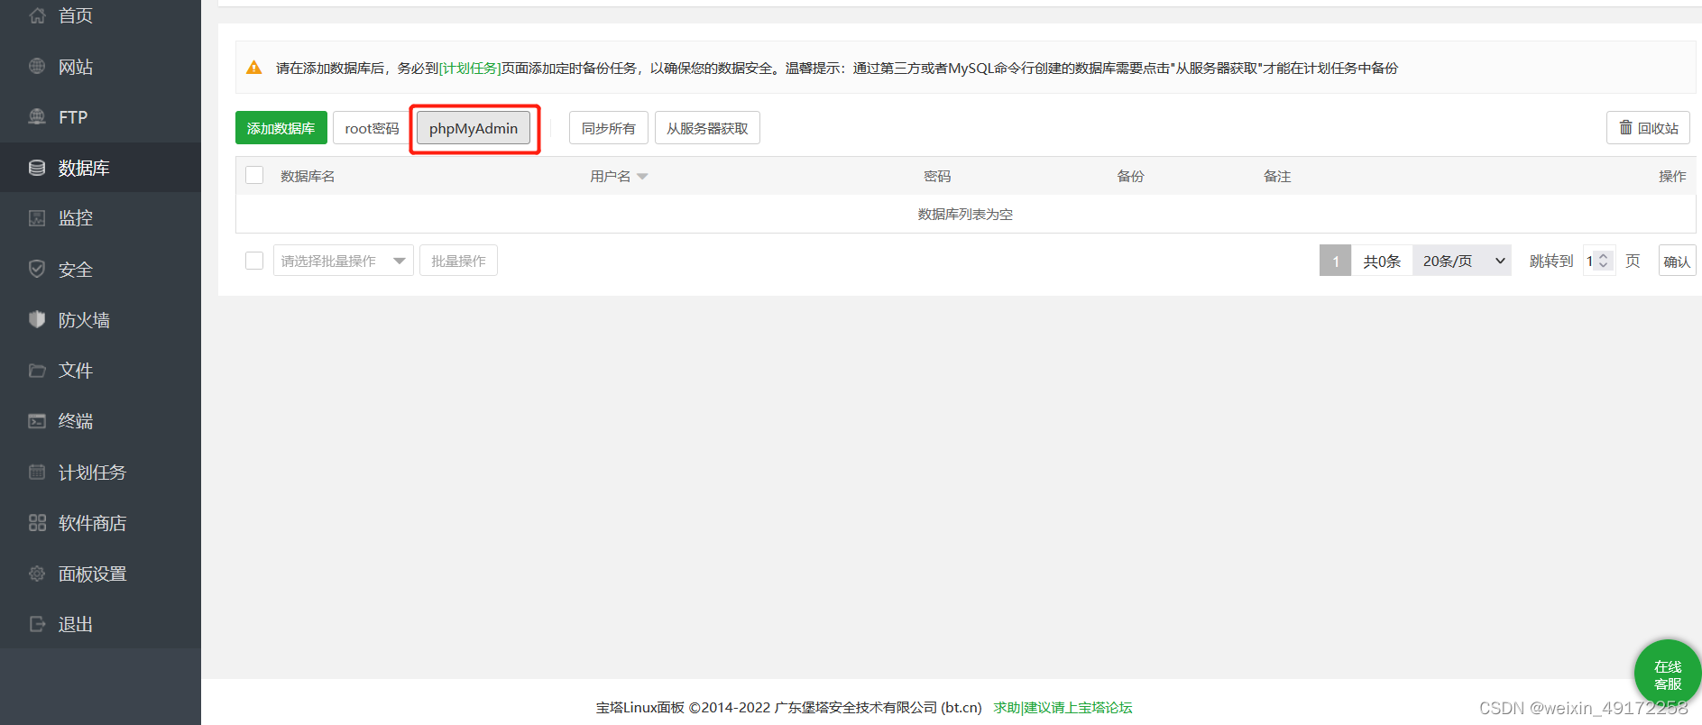This screenshot has width=1702, height=725.
Task: Click the trash can icon on 回收站
Action: (x=1625, y=127)
